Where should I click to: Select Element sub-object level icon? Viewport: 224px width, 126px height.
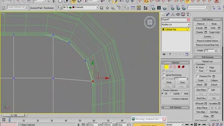click(183, 67)
